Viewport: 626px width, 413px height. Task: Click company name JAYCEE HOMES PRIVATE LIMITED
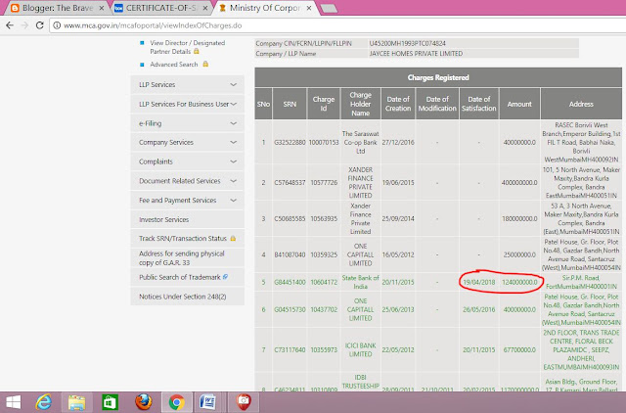(x=416, y=54)
